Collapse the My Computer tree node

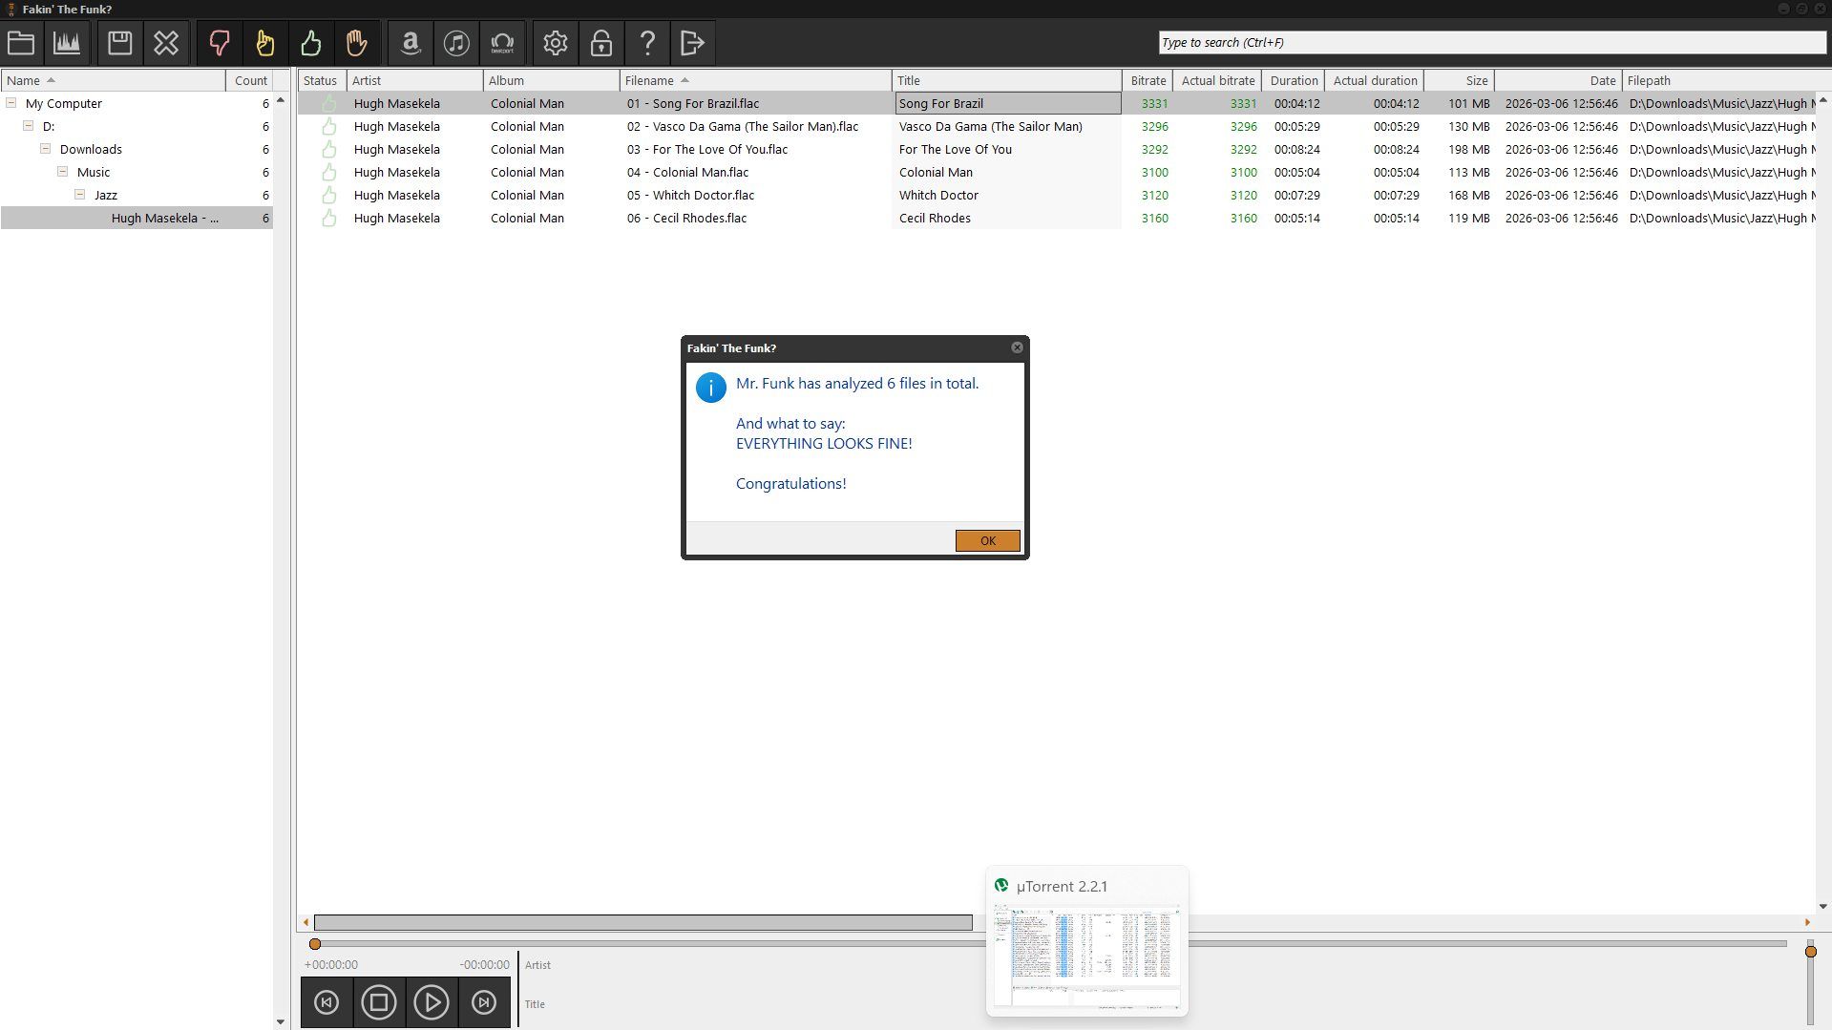[11, 103]
